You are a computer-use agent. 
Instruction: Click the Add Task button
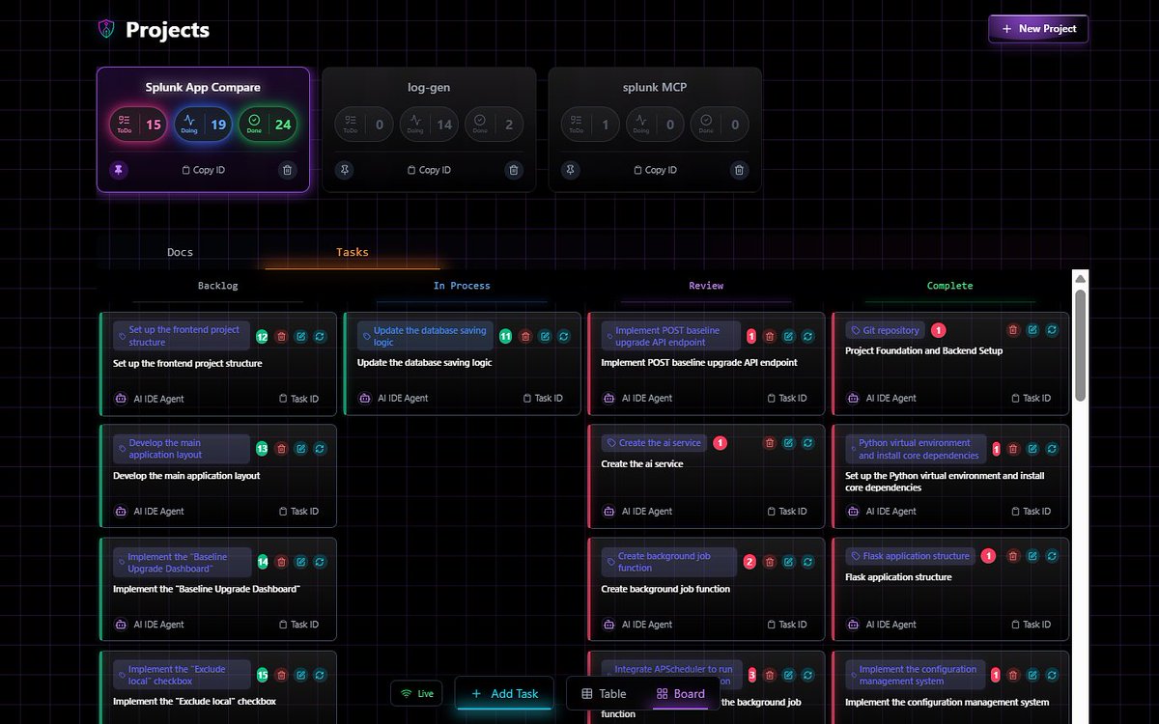tap(503, 693)
